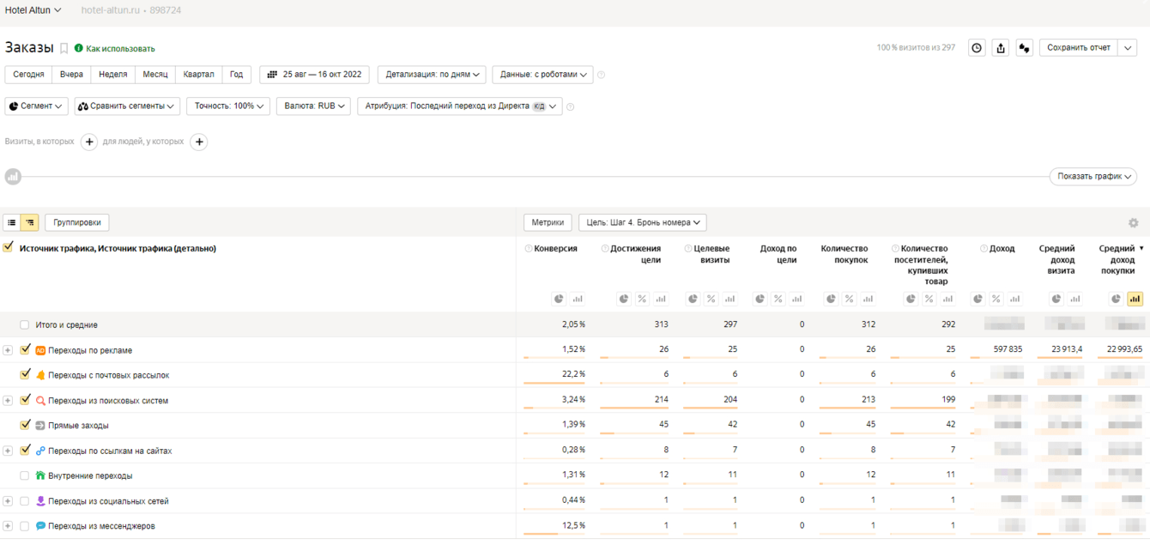Click the export report share icon

click(x=1001, y=48)
